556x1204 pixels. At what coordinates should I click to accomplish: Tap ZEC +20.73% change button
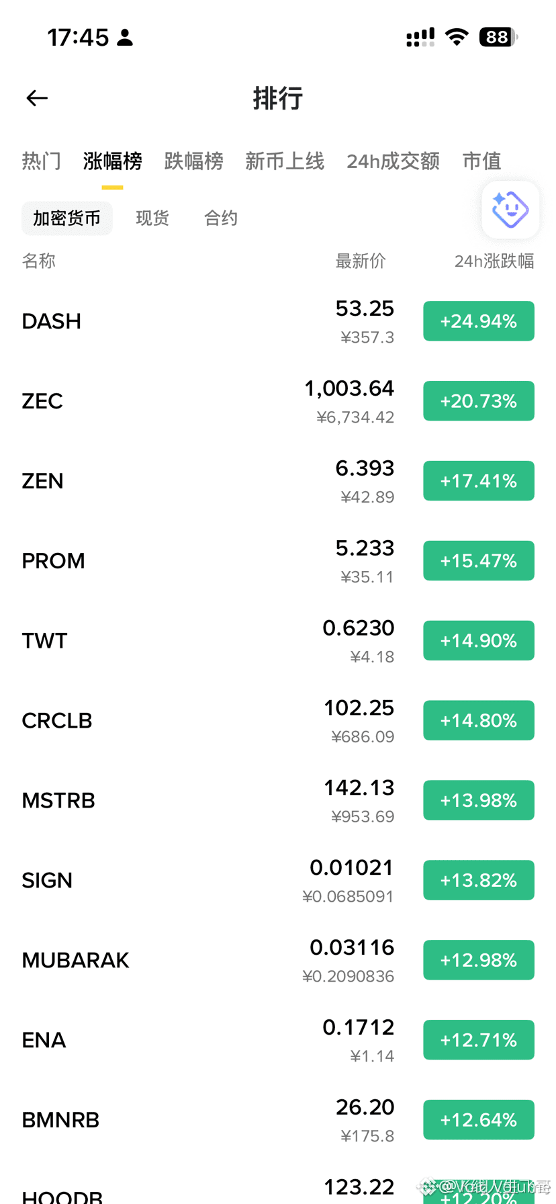click(x=479, y=401)
